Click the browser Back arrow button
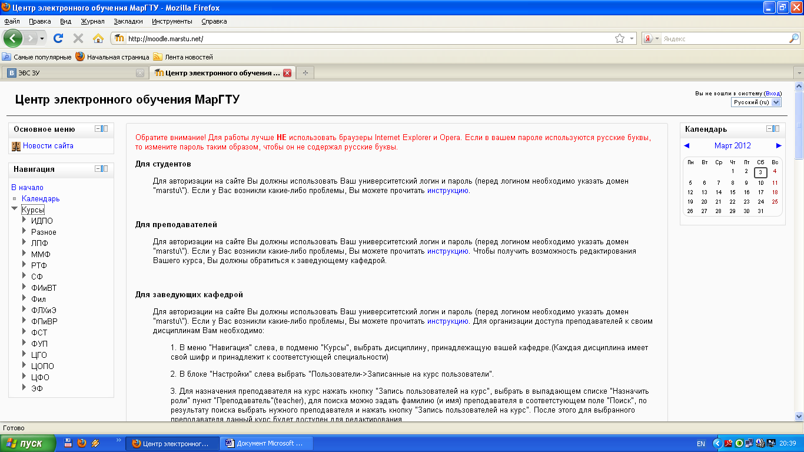 click(13, 38)
